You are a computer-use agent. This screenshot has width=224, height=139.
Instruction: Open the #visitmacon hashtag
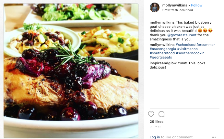(x=187, y=49)
